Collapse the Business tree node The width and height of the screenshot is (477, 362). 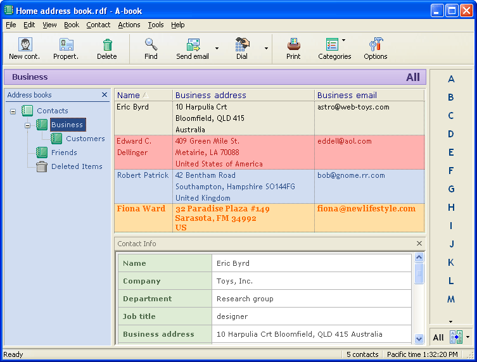pos(27,125)
